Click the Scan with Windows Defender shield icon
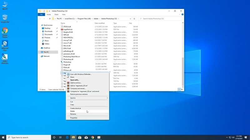250x140 pixels. point(68,74)
